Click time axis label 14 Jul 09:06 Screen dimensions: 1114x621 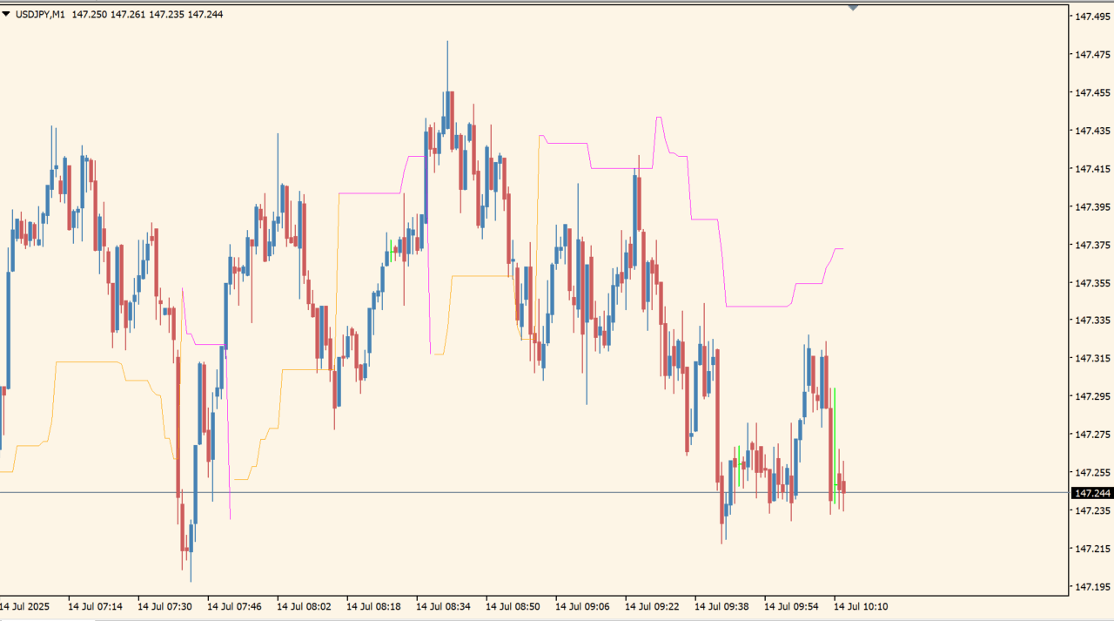click(x=582, y=605)
